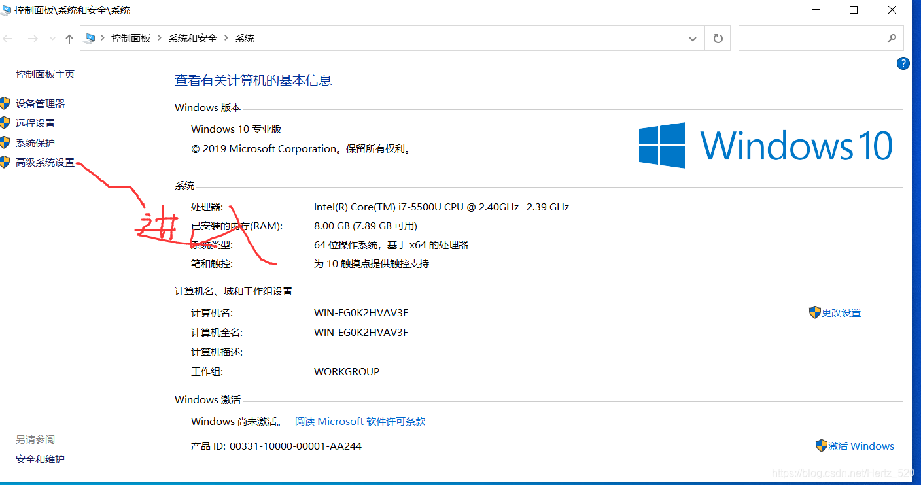The height and width of the screenshot is (485, 921).
Task: Select the WORKGROUP value
Action: 347,371
